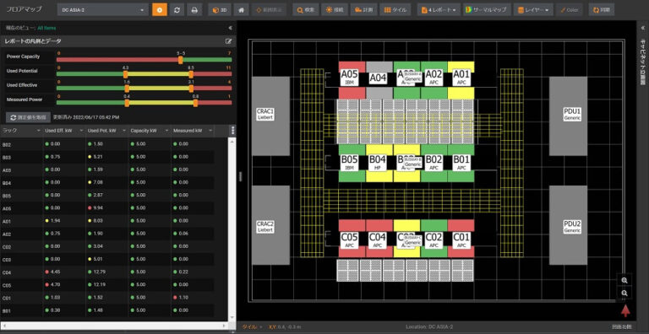Click the 12.19 Used Pot. value
Screen dimensions: 649x334
(100, 285)
